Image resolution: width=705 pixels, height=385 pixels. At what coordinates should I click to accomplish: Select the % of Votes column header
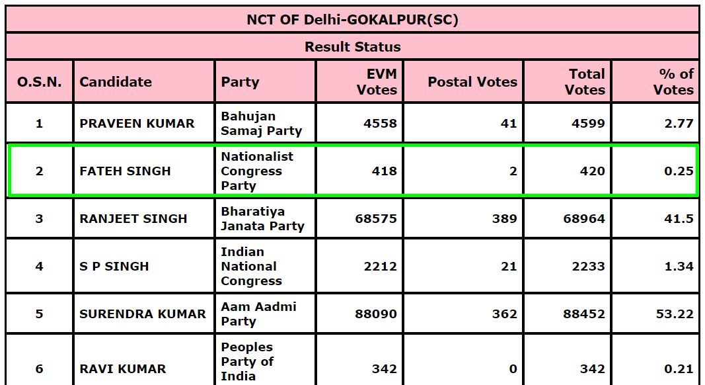coord(673,82)
